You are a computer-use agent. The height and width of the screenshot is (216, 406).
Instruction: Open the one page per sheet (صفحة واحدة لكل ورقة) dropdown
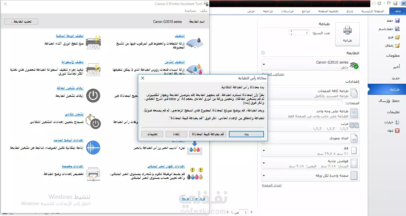click(x=311, y=176)
